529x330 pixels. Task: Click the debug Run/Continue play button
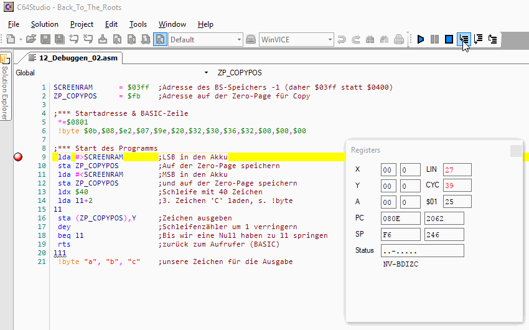pos(421,39)
